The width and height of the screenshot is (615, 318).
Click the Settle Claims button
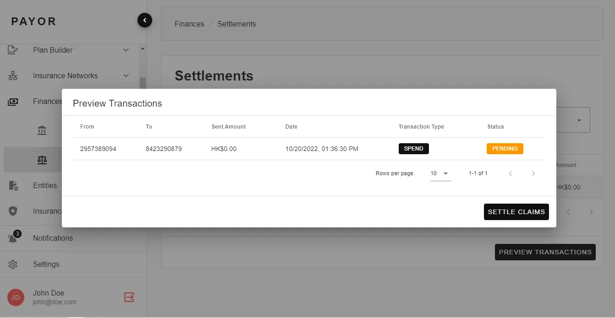516,212
